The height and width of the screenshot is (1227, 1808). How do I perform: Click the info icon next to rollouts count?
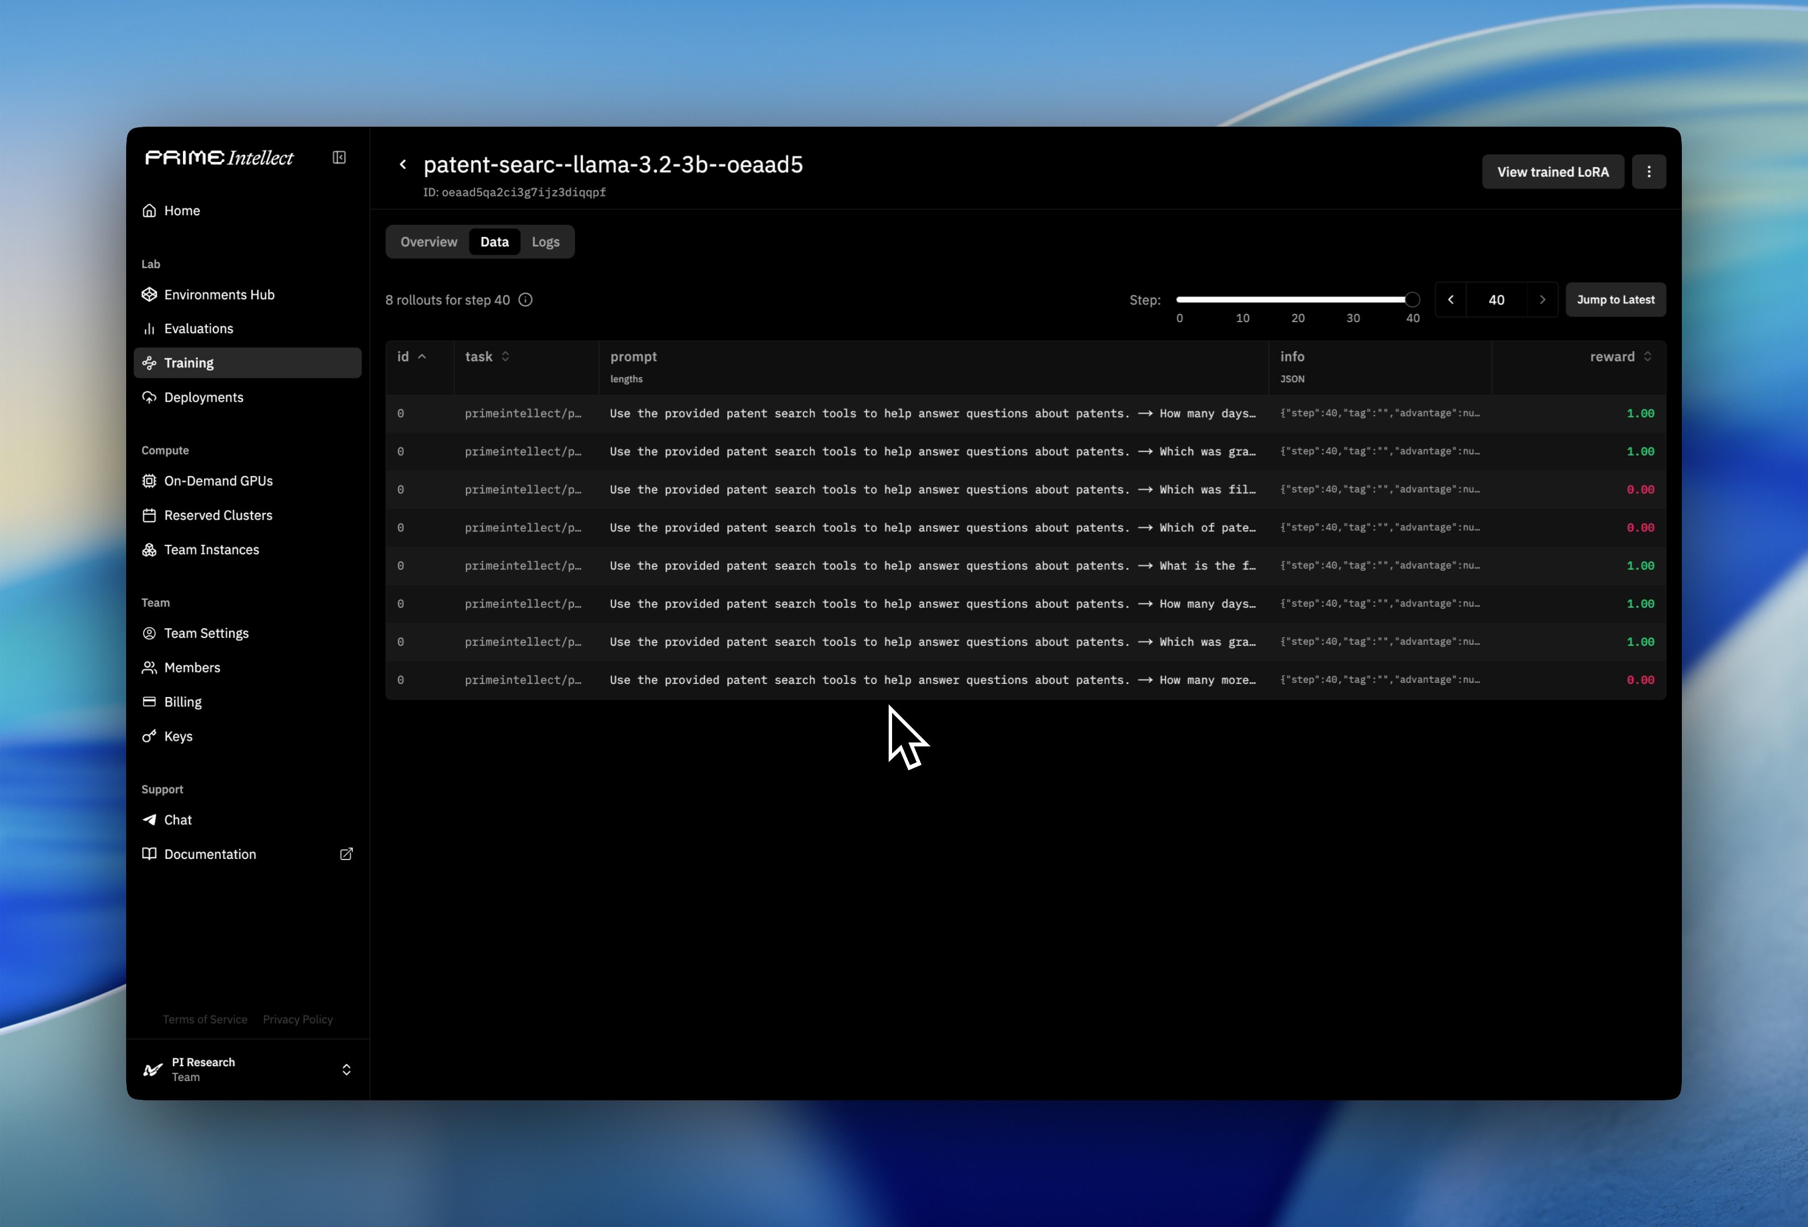click(526, 300)
